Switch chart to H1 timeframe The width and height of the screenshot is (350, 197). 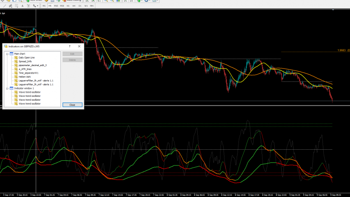(x=68, y=6)
